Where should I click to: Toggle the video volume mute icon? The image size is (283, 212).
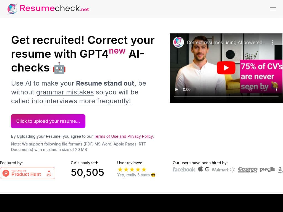(250, 89)
